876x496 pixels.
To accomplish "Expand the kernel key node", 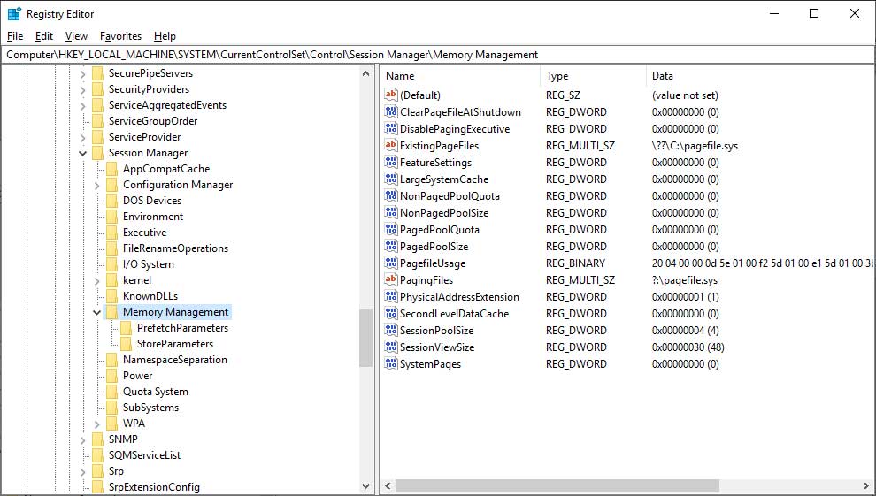I will pos(97,280).
